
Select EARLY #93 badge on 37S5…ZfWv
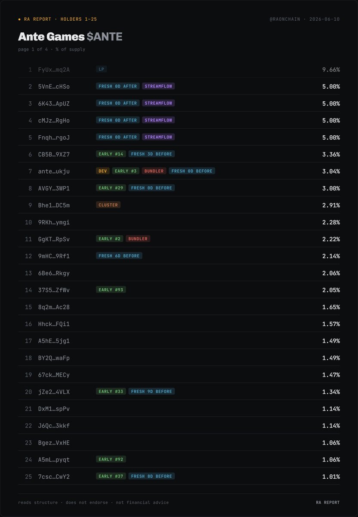111,290
